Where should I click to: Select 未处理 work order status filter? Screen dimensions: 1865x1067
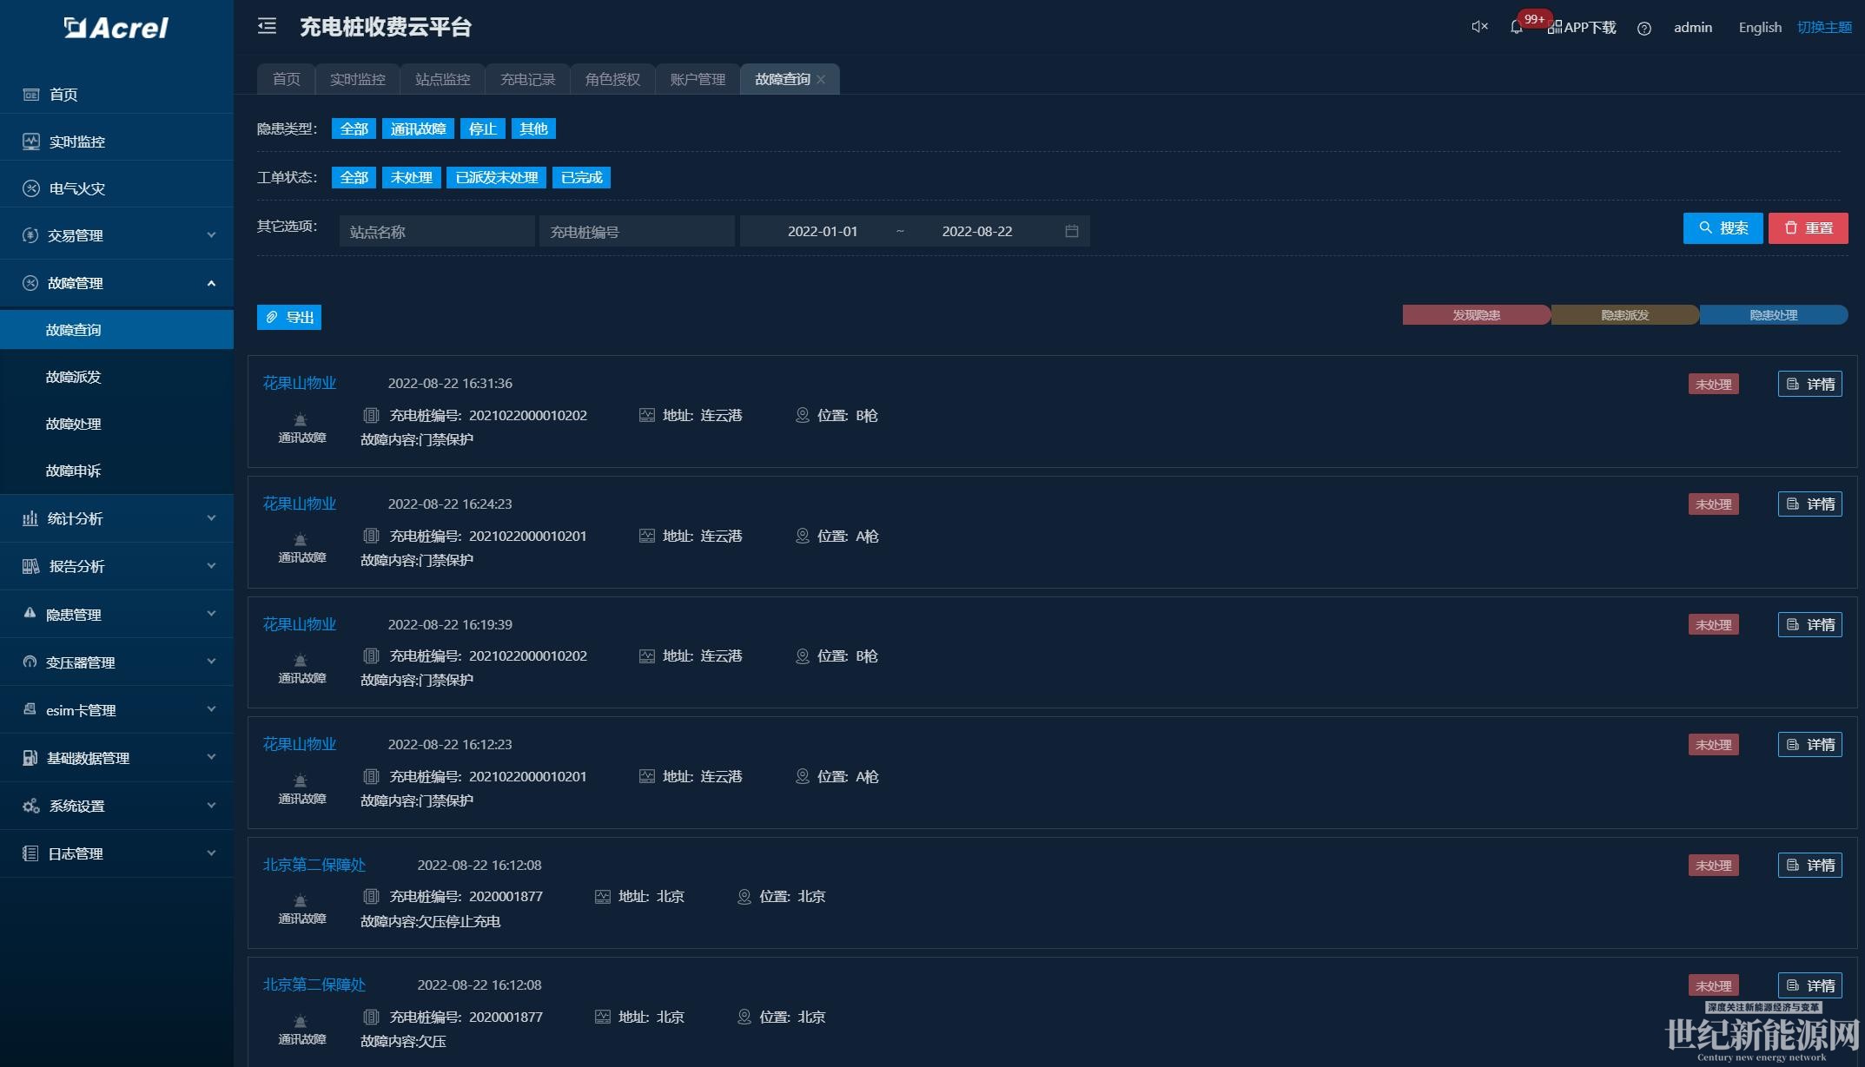tap(411, 177)
